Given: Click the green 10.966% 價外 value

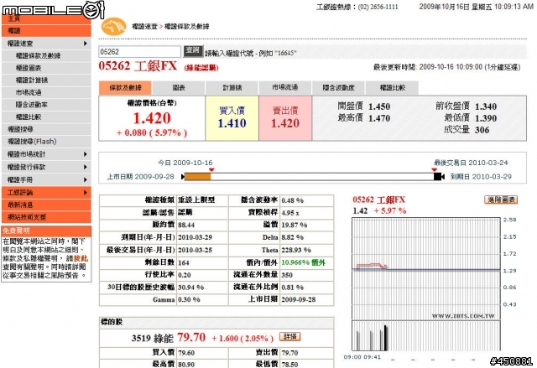Looking at the screenshot, I should 303,262.
